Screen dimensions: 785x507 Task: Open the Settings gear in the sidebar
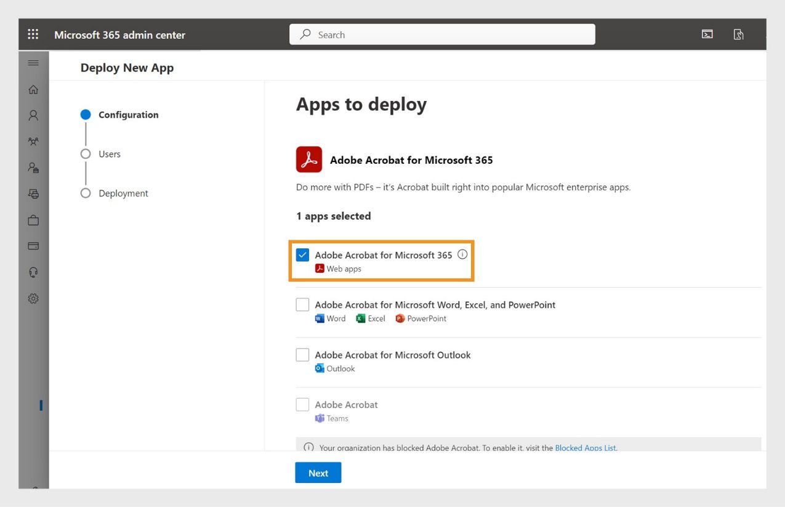coord(33,298)
